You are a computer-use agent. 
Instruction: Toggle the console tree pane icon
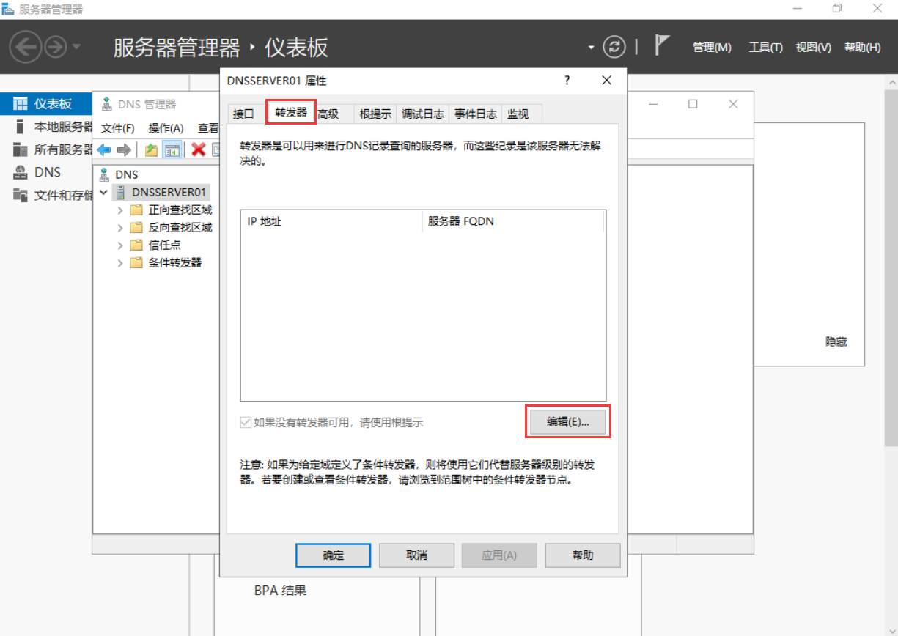click(x=173, y=149)
